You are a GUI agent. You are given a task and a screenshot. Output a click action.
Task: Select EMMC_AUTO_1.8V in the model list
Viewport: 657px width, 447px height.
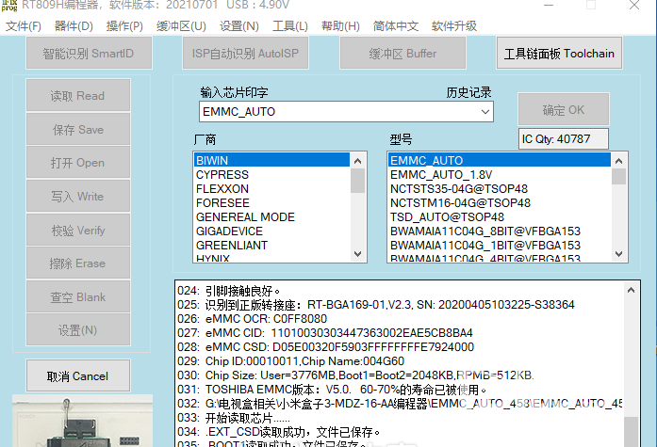[x=500, y=174]
